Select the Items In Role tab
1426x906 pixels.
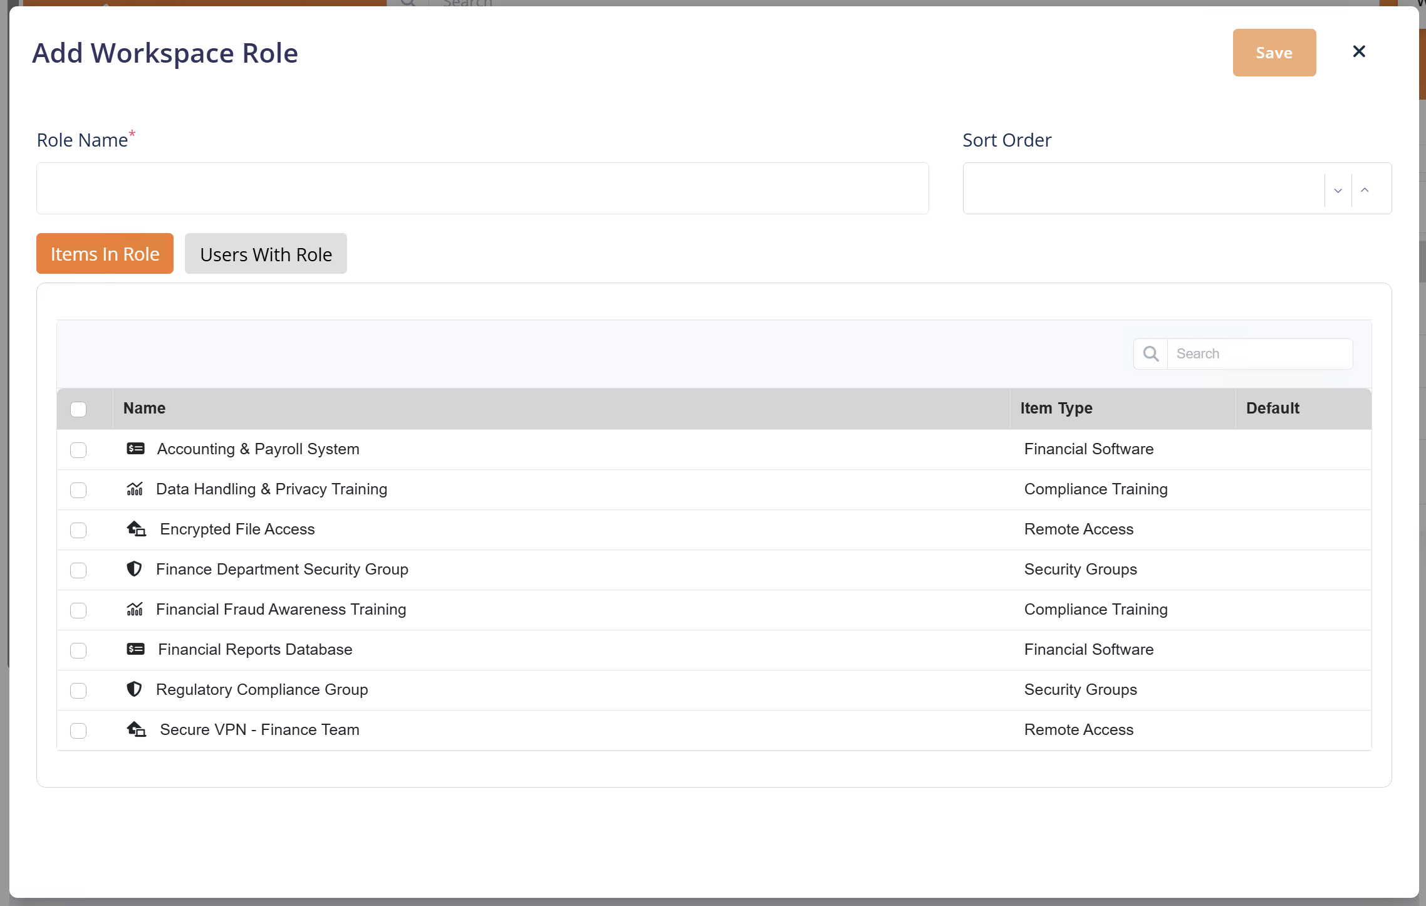[105, 254]
